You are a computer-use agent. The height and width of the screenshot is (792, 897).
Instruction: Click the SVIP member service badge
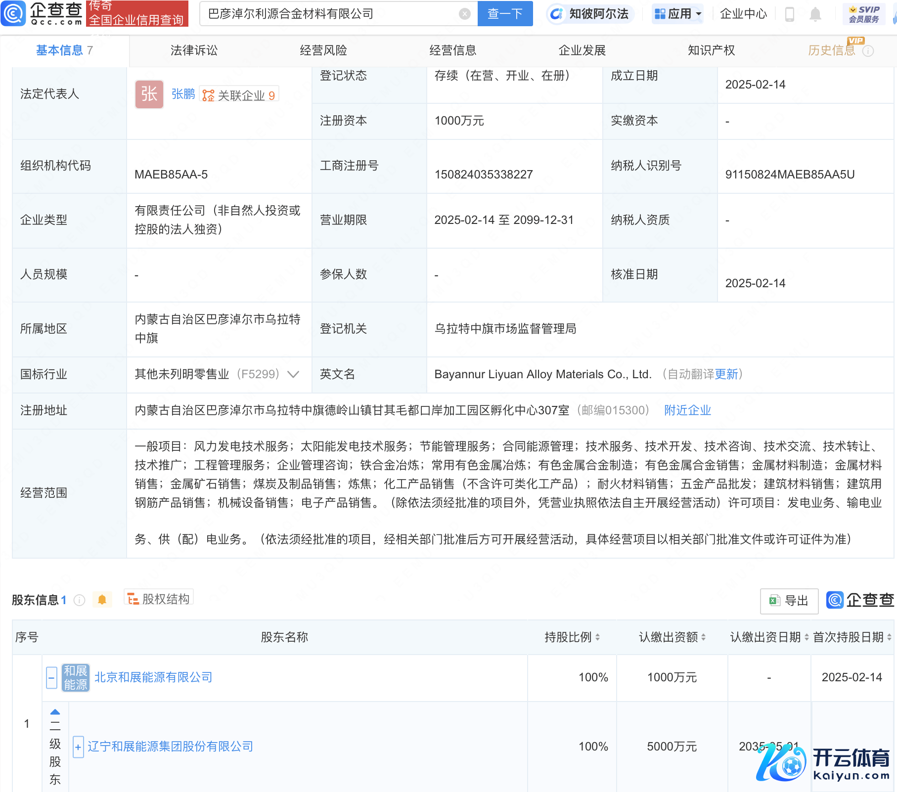(863, 14)
